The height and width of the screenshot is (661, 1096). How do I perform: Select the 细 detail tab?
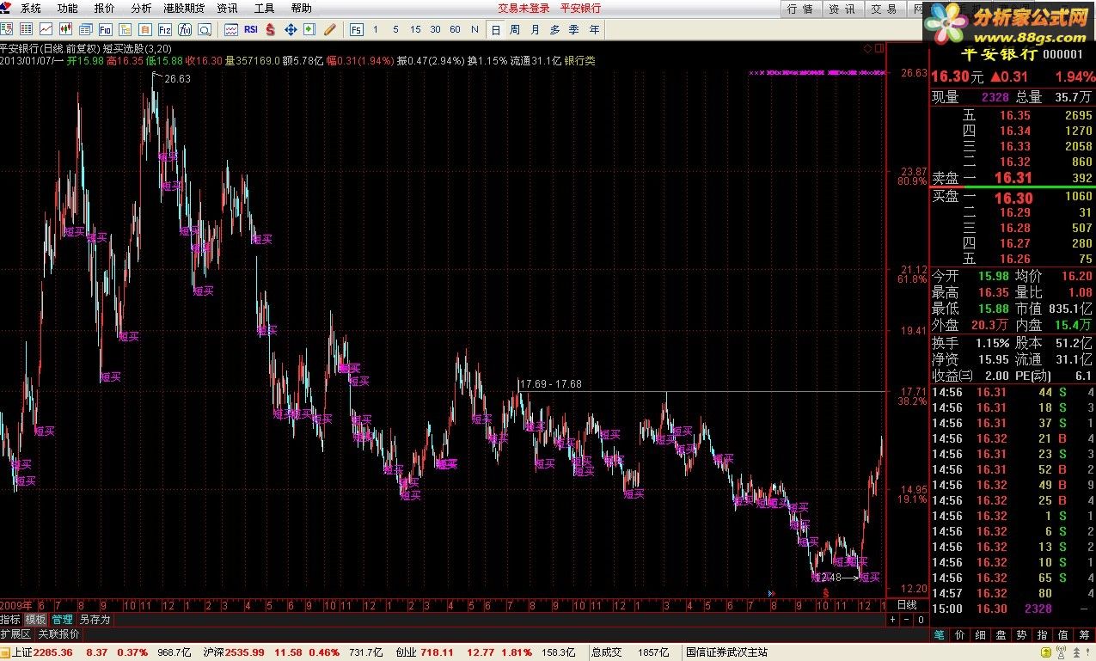click(981, 634)
